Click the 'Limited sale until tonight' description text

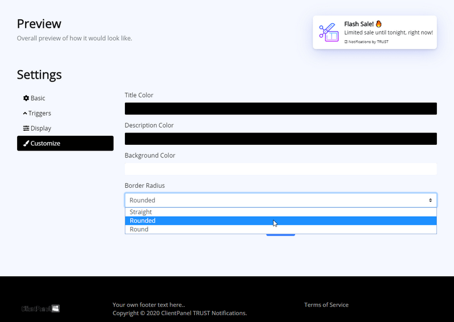[x=389, y=33]
